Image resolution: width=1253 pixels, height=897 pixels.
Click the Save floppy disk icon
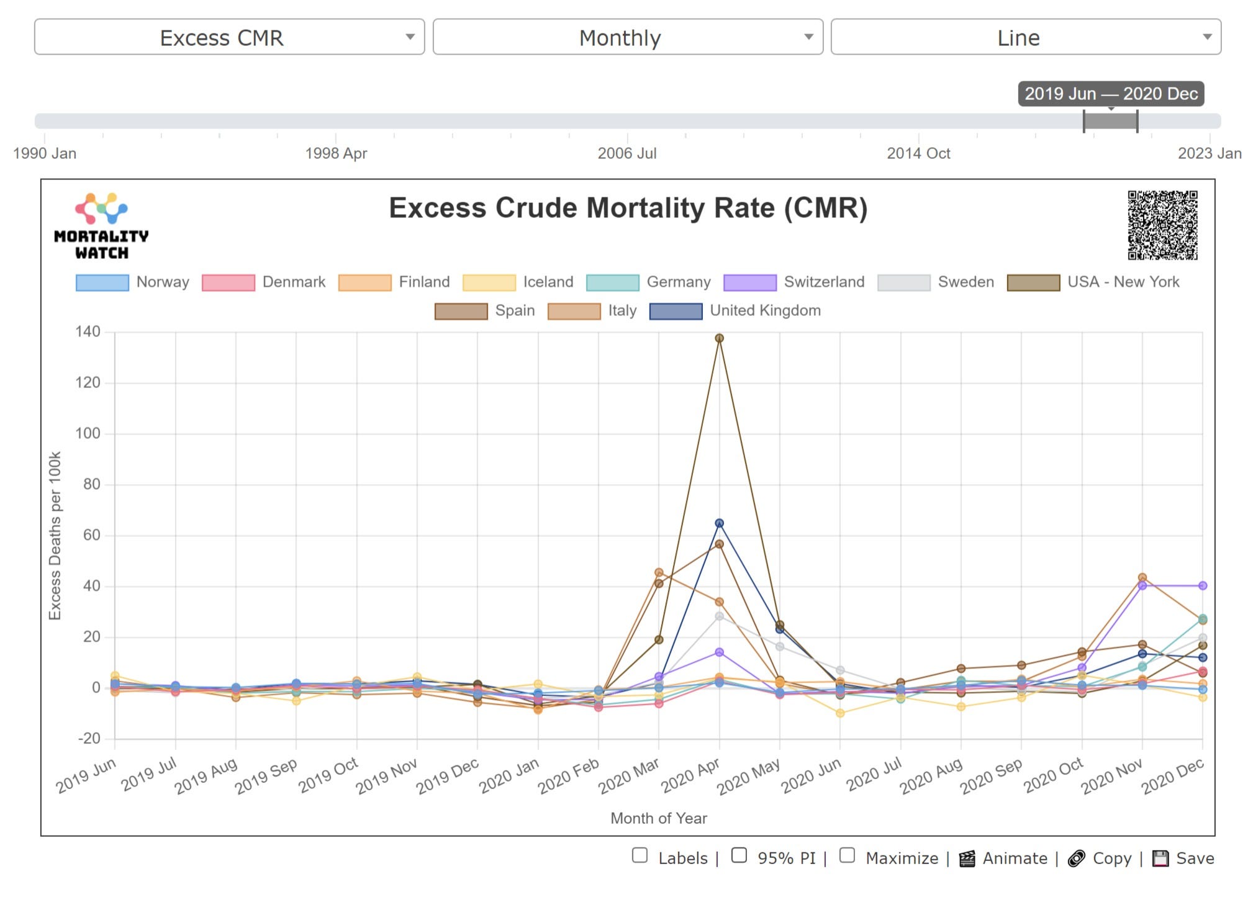[x=1160, y=859]
